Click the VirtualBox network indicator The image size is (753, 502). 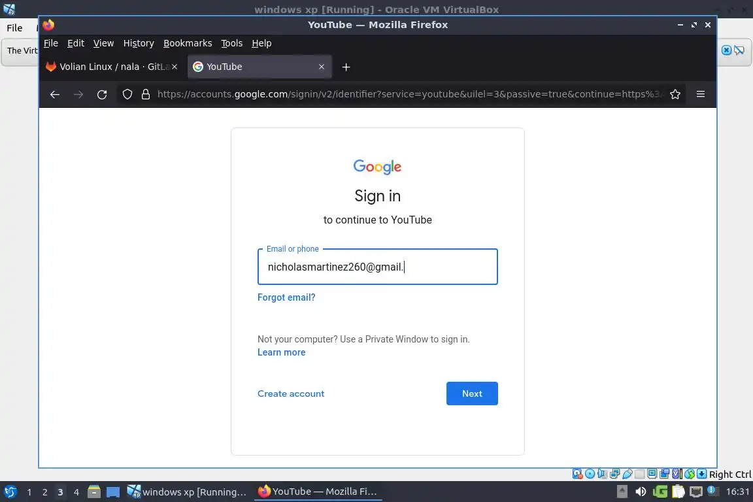point(614,474)
